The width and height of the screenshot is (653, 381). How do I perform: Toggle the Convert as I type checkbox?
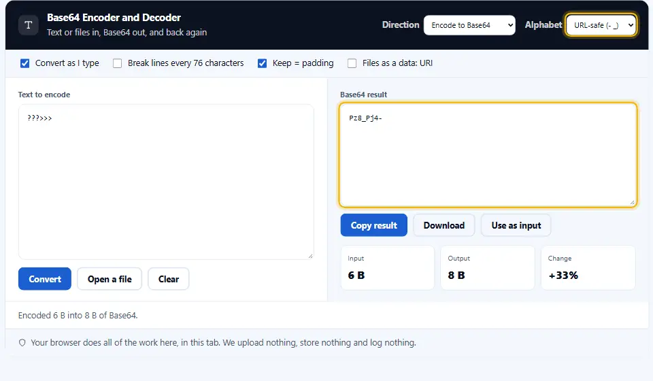(x=25, y=63)
